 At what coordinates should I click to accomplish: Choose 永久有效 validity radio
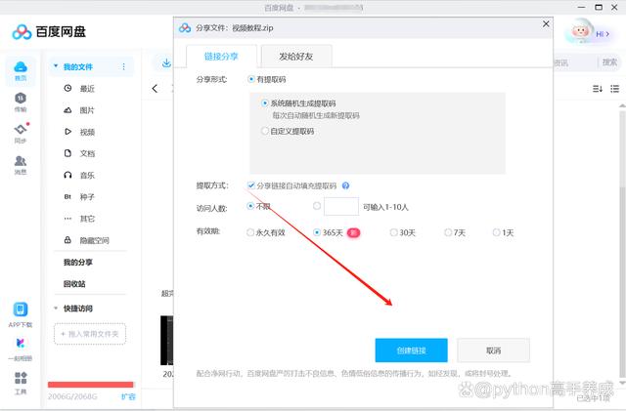(x=250, y=232)
